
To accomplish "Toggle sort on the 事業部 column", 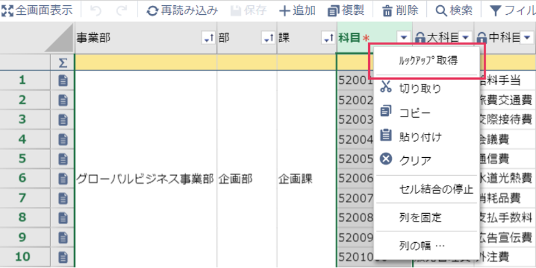I will click(208, 39).
